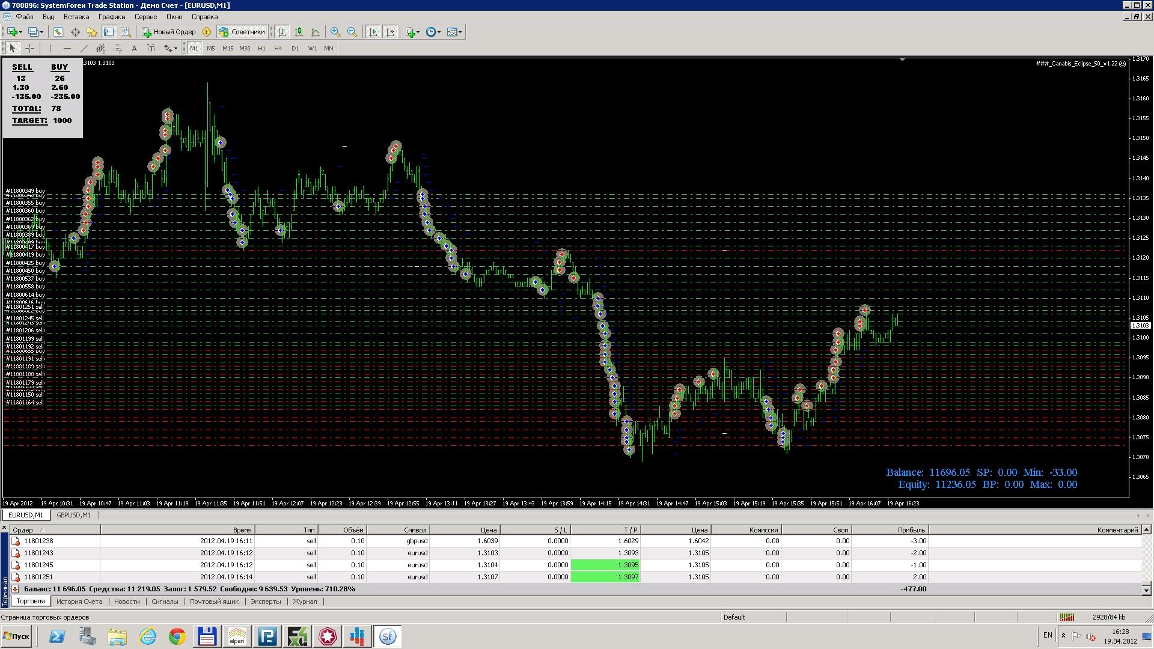Open Google Chrome from the taskbar
Image resolution: width=1154 pixels, height=649 pixels.
(x=177, y=636)
